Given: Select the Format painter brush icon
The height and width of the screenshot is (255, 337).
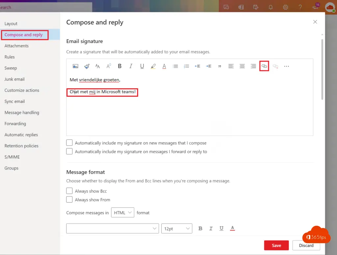Looking at the screenshot, I should click(x=87, y=66).
